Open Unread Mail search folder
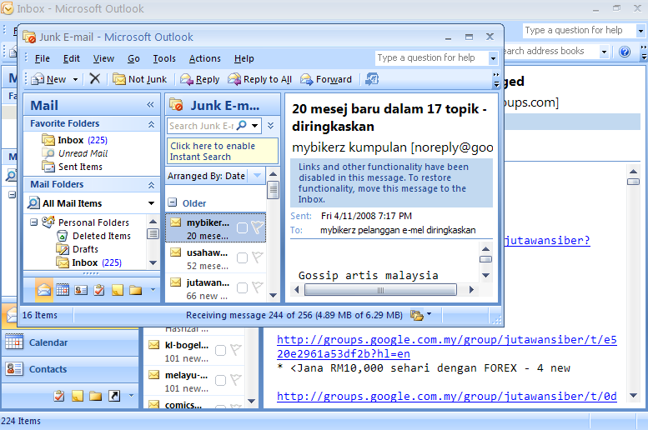The width and height of the screenshot is (648, 430). click(83, 153)
